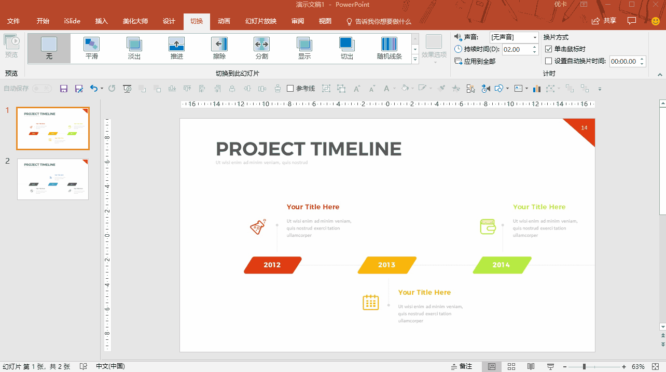Enable 设置自动换片时间 checkbox
Viewport: 666px width, 372px height.
coord(549,61)
